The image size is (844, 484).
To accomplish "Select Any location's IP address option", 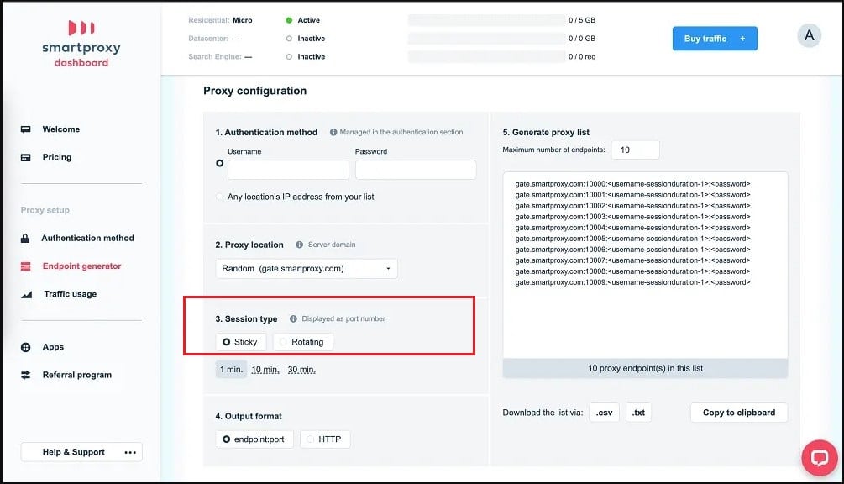I will [219, 197].
